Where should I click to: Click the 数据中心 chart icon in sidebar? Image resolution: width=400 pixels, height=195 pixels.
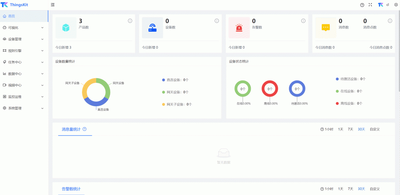(4, 73)
